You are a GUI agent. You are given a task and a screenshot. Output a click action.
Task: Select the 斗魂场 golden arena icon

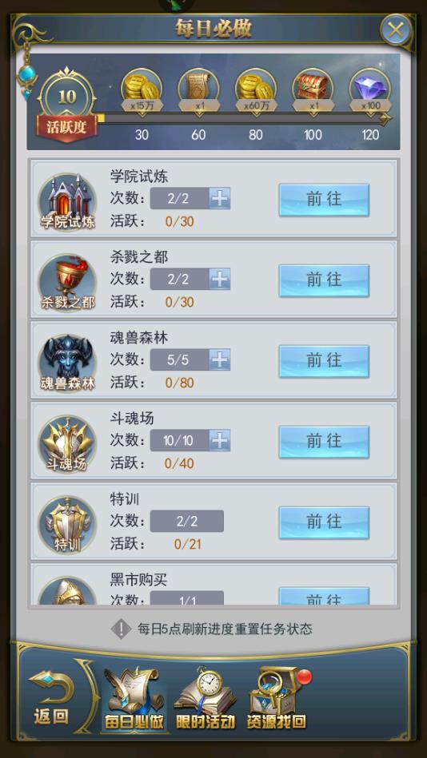pos(67,444)
